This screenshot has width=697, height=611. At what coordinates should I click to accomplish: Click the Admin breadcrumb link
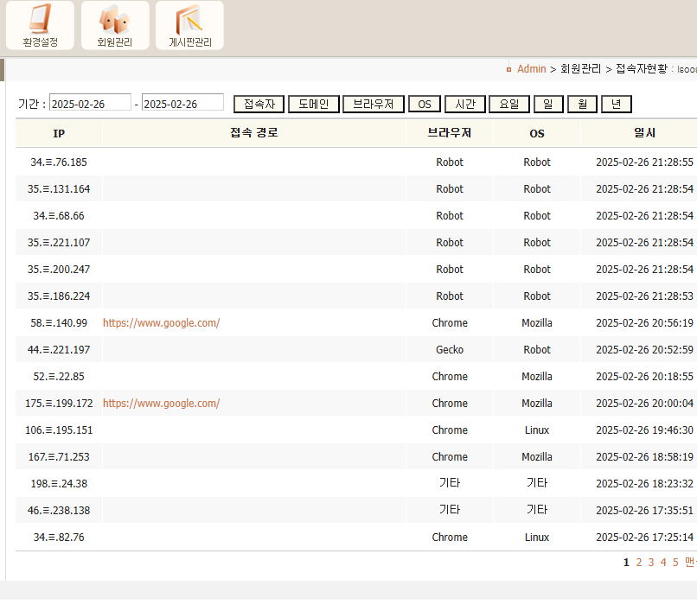click(x=531, y=69)
